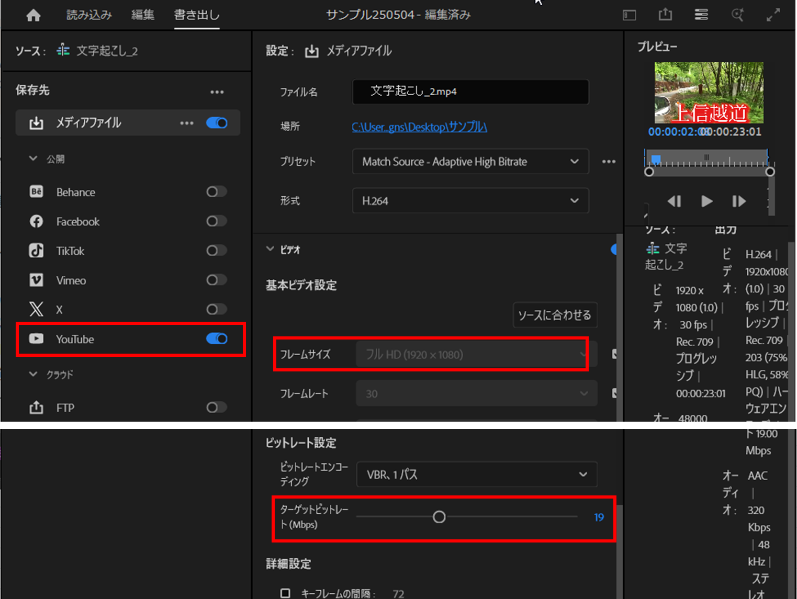This screenshot has height=599, width=797.
Task: Disable the YouTube publish toggle
Action: tap(216, 339)
